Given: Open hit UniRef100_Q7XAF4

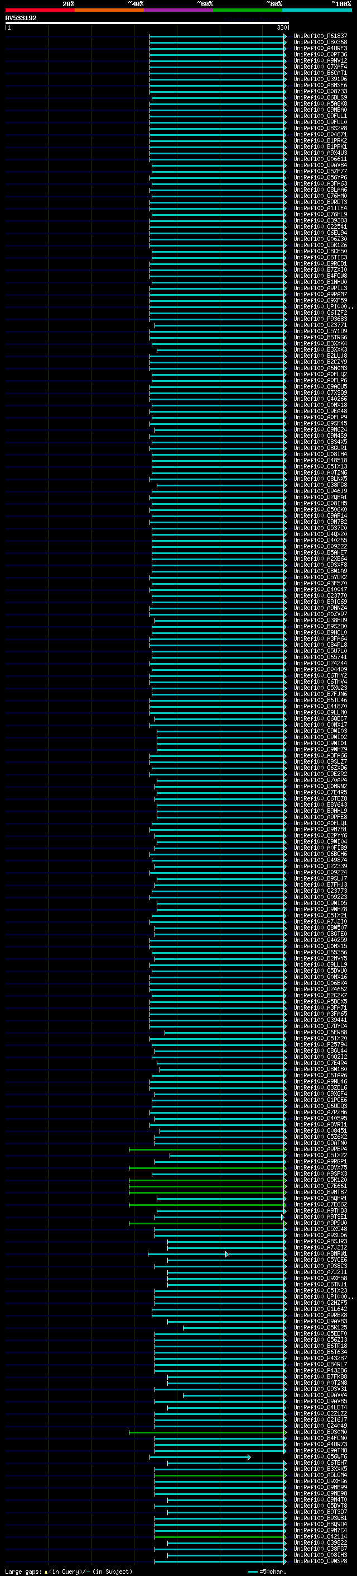Looking at the screenshot, I should 320,67.
